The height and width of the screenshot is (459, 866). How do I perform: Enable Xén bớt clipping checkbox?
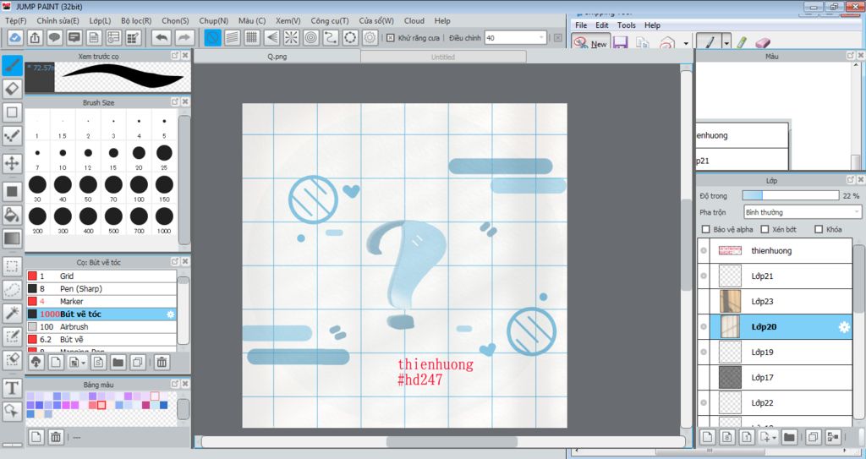[765, 229]
